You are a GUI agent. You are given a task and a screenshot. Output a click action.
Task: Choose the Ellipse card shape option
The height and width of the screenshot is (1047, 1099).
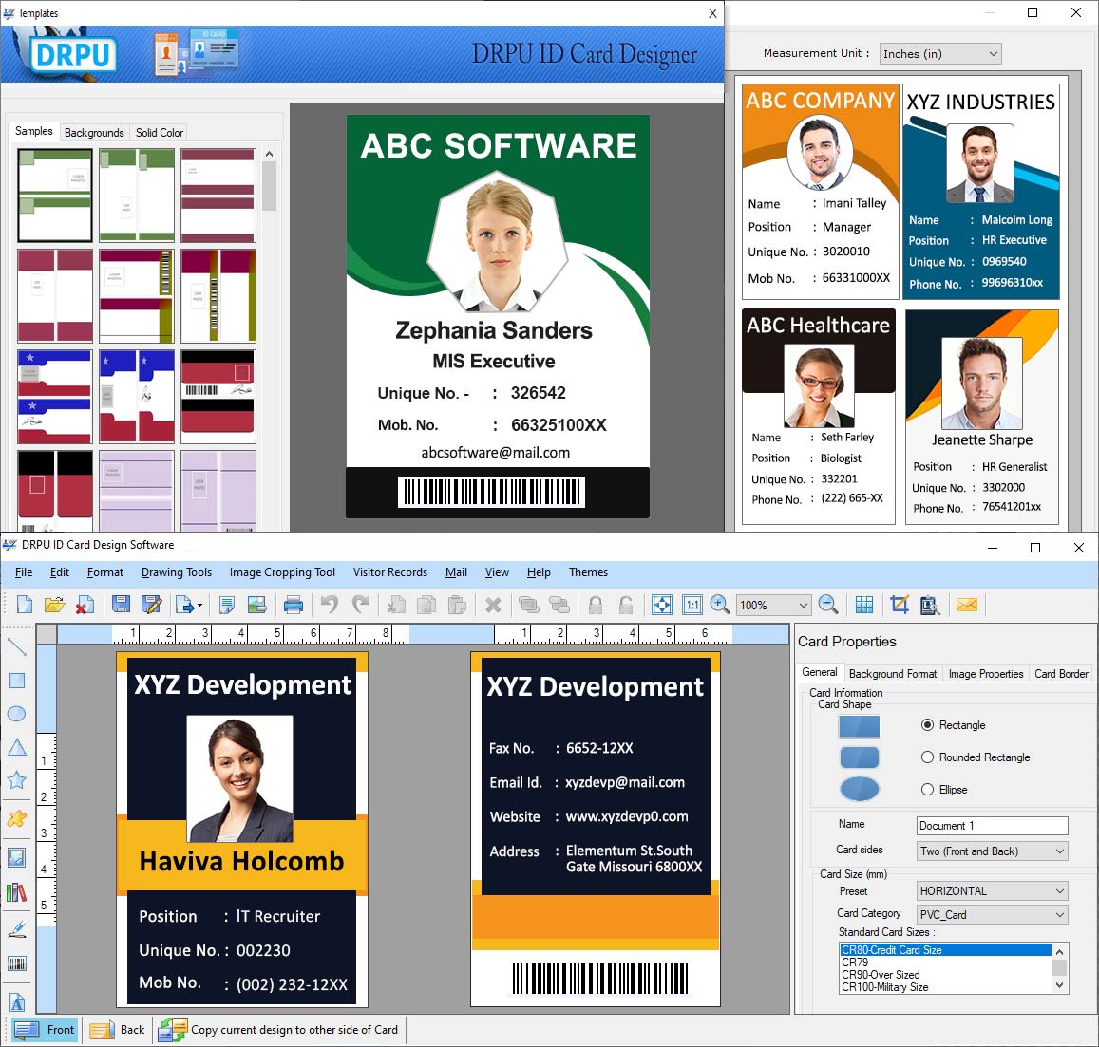click(928, 789)
